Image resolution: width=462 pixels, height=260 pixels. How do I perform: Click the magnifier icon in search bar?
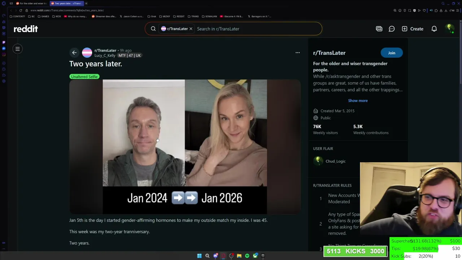point(153,29)
